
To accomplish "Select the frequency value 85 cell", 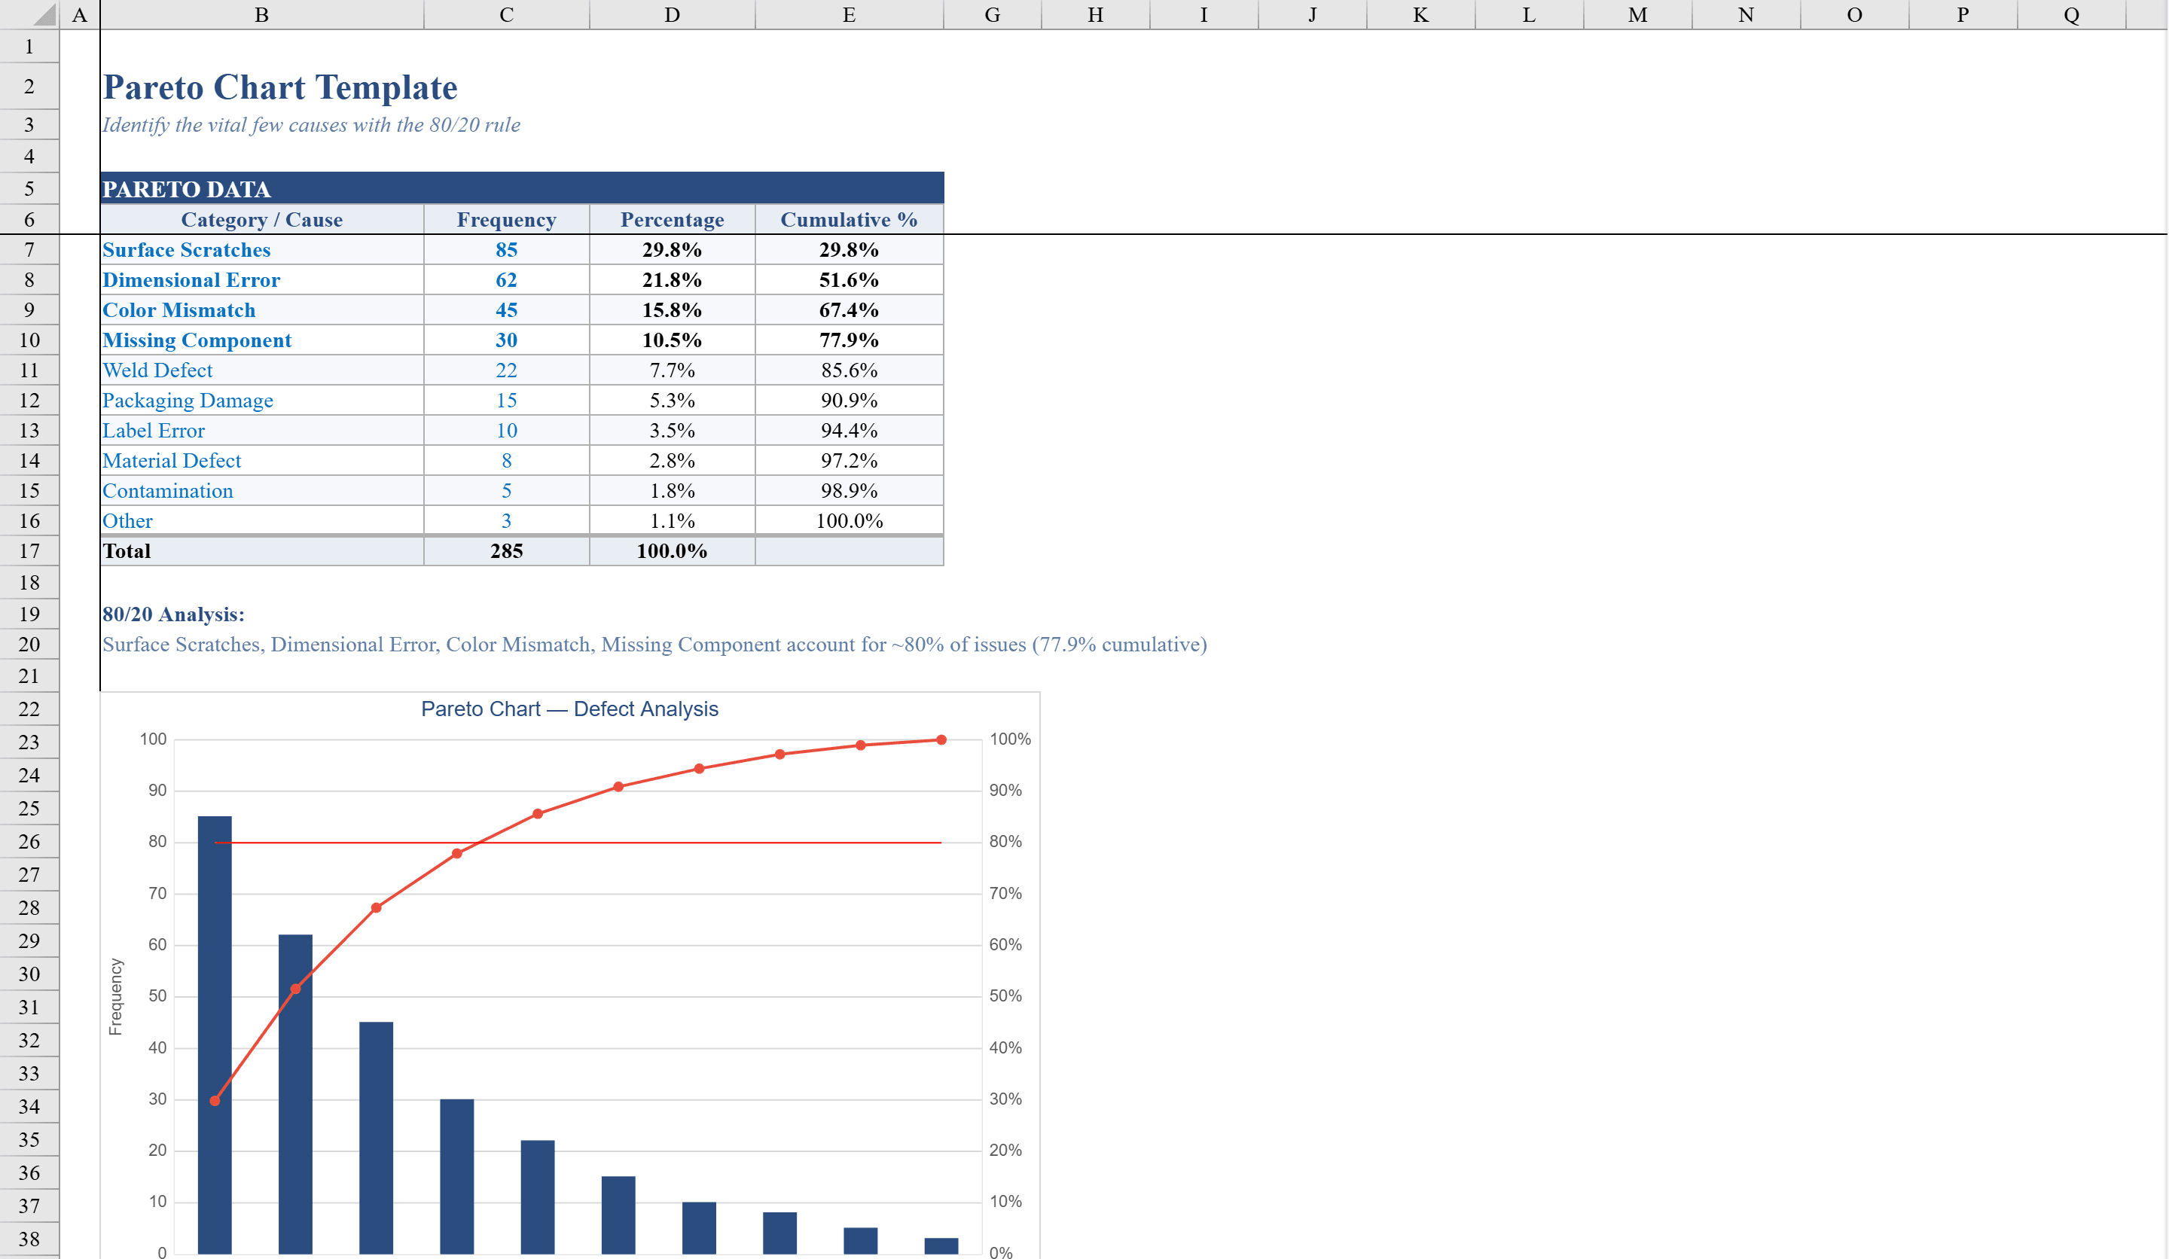I will click(x=506, y=249).
